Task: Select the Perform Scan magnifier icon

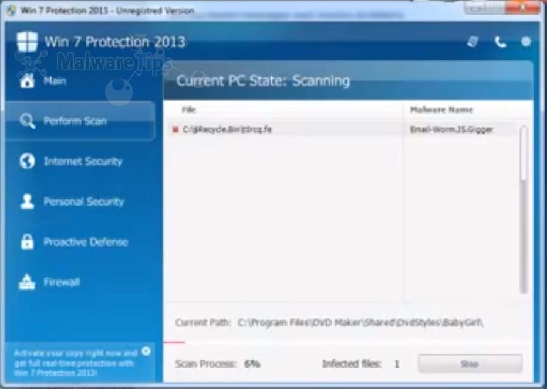Action: point(27,121)
